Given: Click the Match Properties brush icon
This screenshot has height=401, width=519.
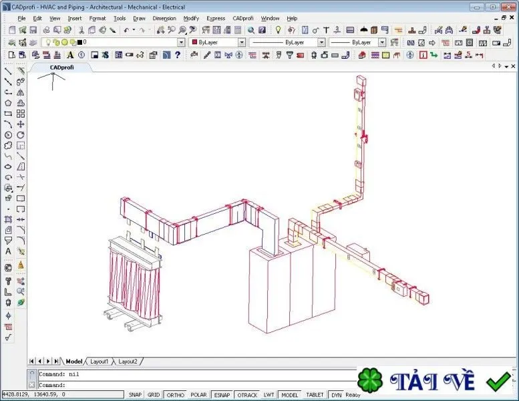Looking at the screenshot, I should (x=113, y=30).
